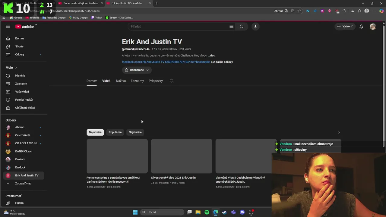Open Duklock channel subscription

(24, 167)
